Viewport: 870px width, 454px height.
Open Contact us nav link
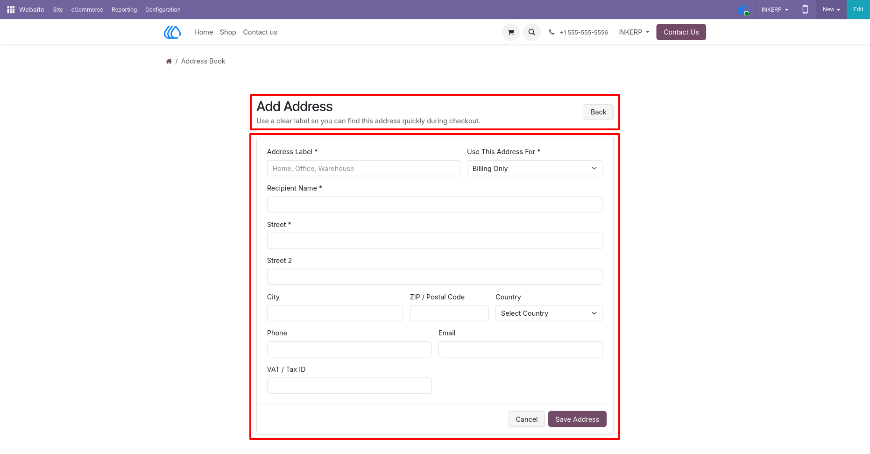pyautogui.click(x=260, y=32)
